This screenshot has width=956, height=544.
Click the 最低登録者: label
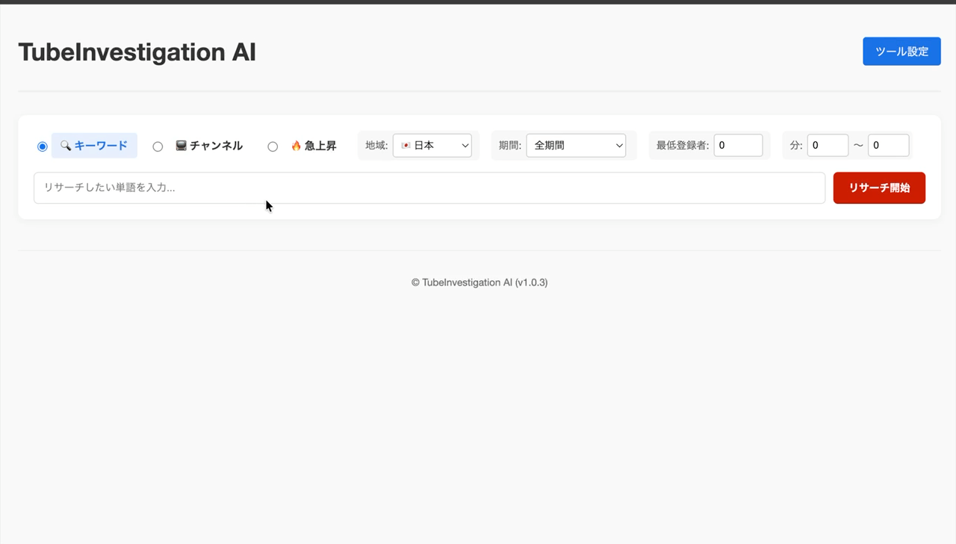pyautogui.click(x=683, y=146)
